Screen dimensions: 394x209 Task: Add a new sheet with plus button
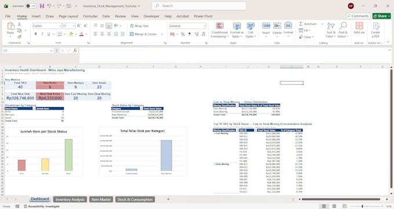point(168,199)
